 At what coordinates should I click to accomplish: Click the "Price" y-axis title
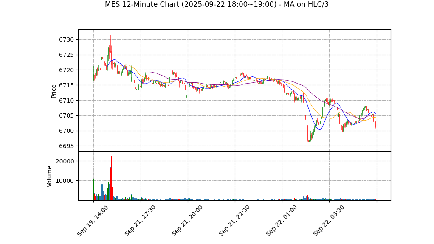coord(54,91)
